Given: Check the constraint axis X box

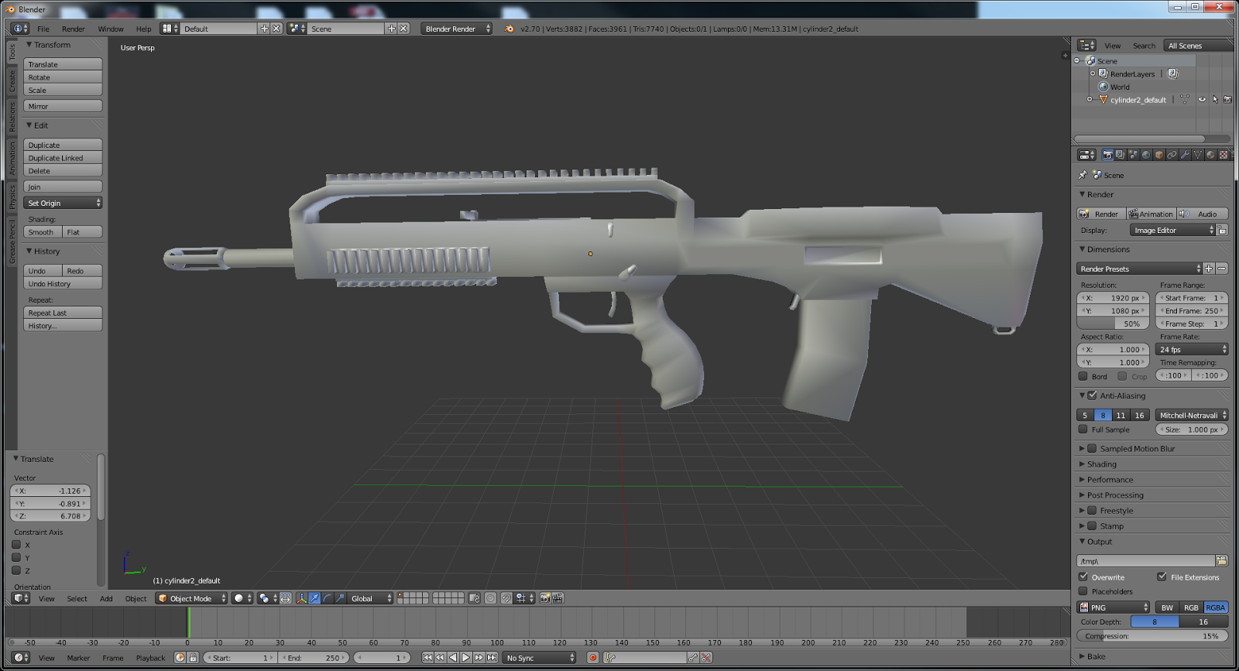Looking at the screenshot, I should click(16, 545).
